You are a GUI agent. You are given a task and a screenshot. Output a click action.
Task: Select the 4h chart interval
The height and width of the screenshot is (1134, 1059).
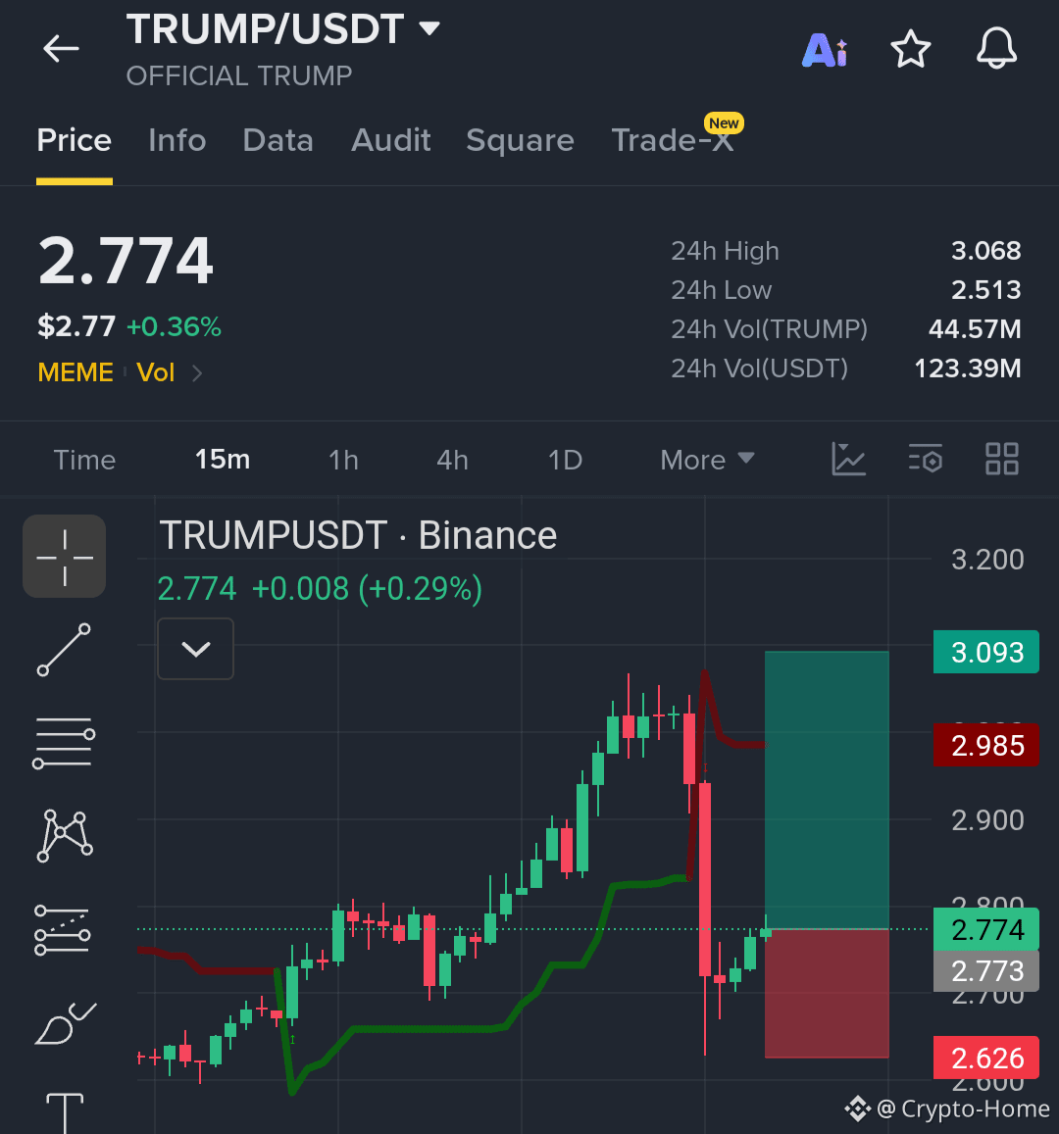pos(452,460)
